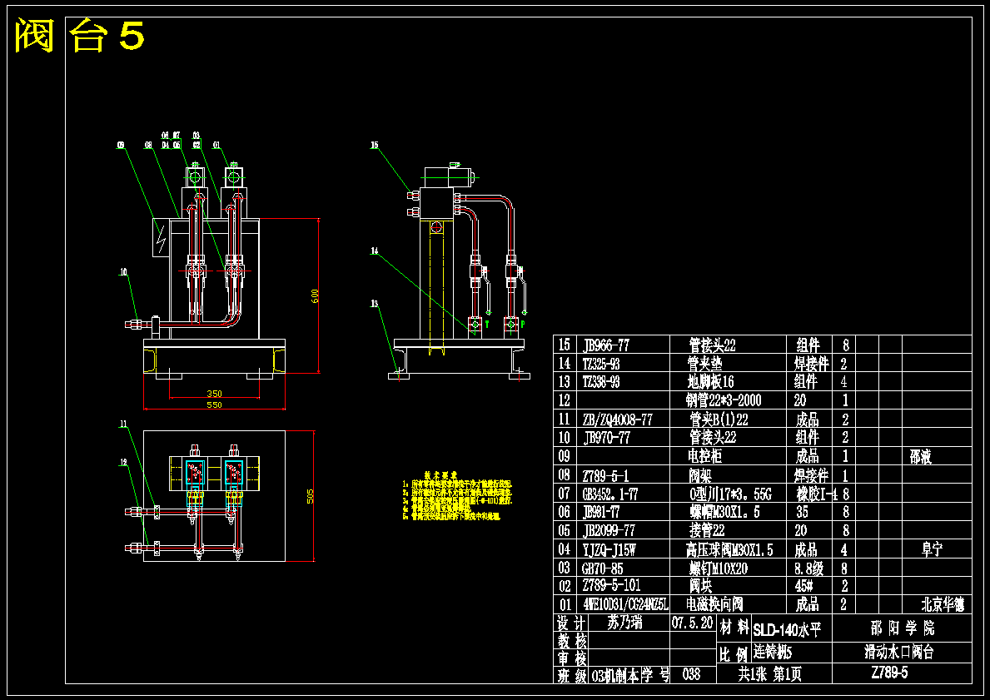Select SLD-140水平 in title block
The height and width of the screenshot is (700, 990).
[x=787, y=628]
